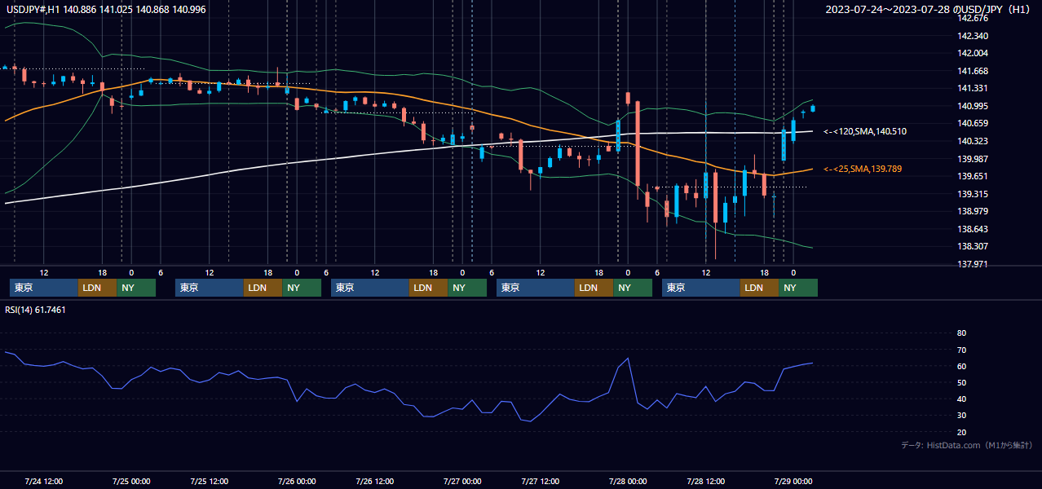The height and width of the screenshot is (489, 1042).
Task: Select the 7/25 12:00 time label
Action: click(210, 481)
